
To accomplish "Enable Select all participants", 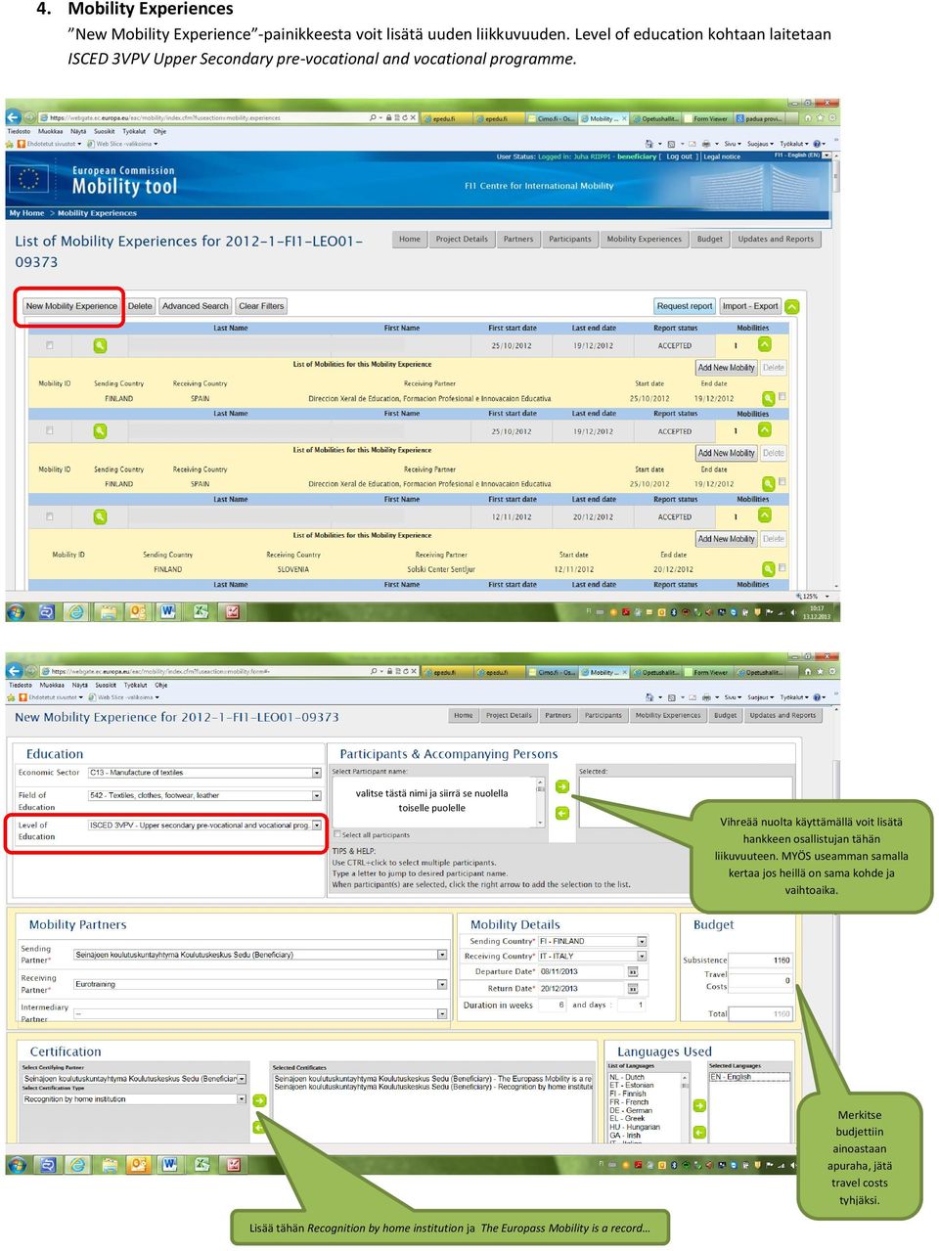I will 336,835.
